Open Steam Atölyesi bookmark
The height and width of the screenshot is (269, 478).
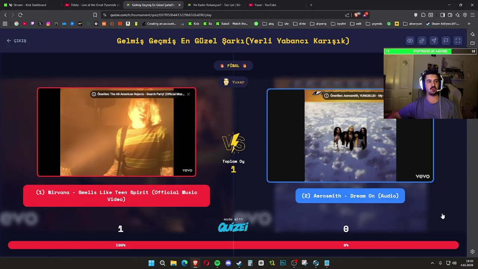[443, 24]
